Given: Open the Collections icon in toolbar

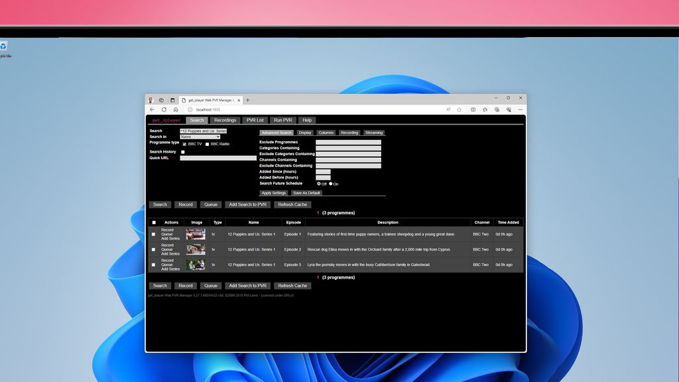Looking at the screenshot, I should pyautogui.click(x=483, y=109).
